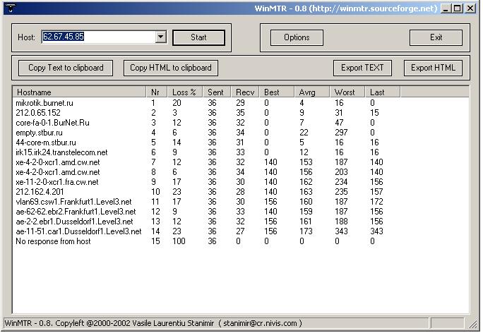The width and height of the screenshot is (483, 333).
Task: Click the Exit button
Action: pyautogui.click(x=436, y=37)
